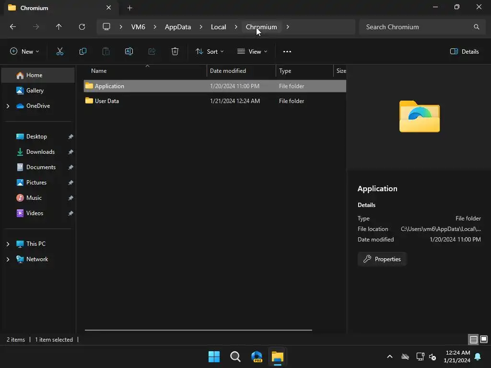Open taskbar Search

pos(235,356)
